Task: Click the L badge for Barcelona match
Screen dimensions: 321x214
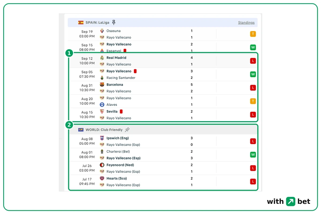Action: tap(253, 88)
